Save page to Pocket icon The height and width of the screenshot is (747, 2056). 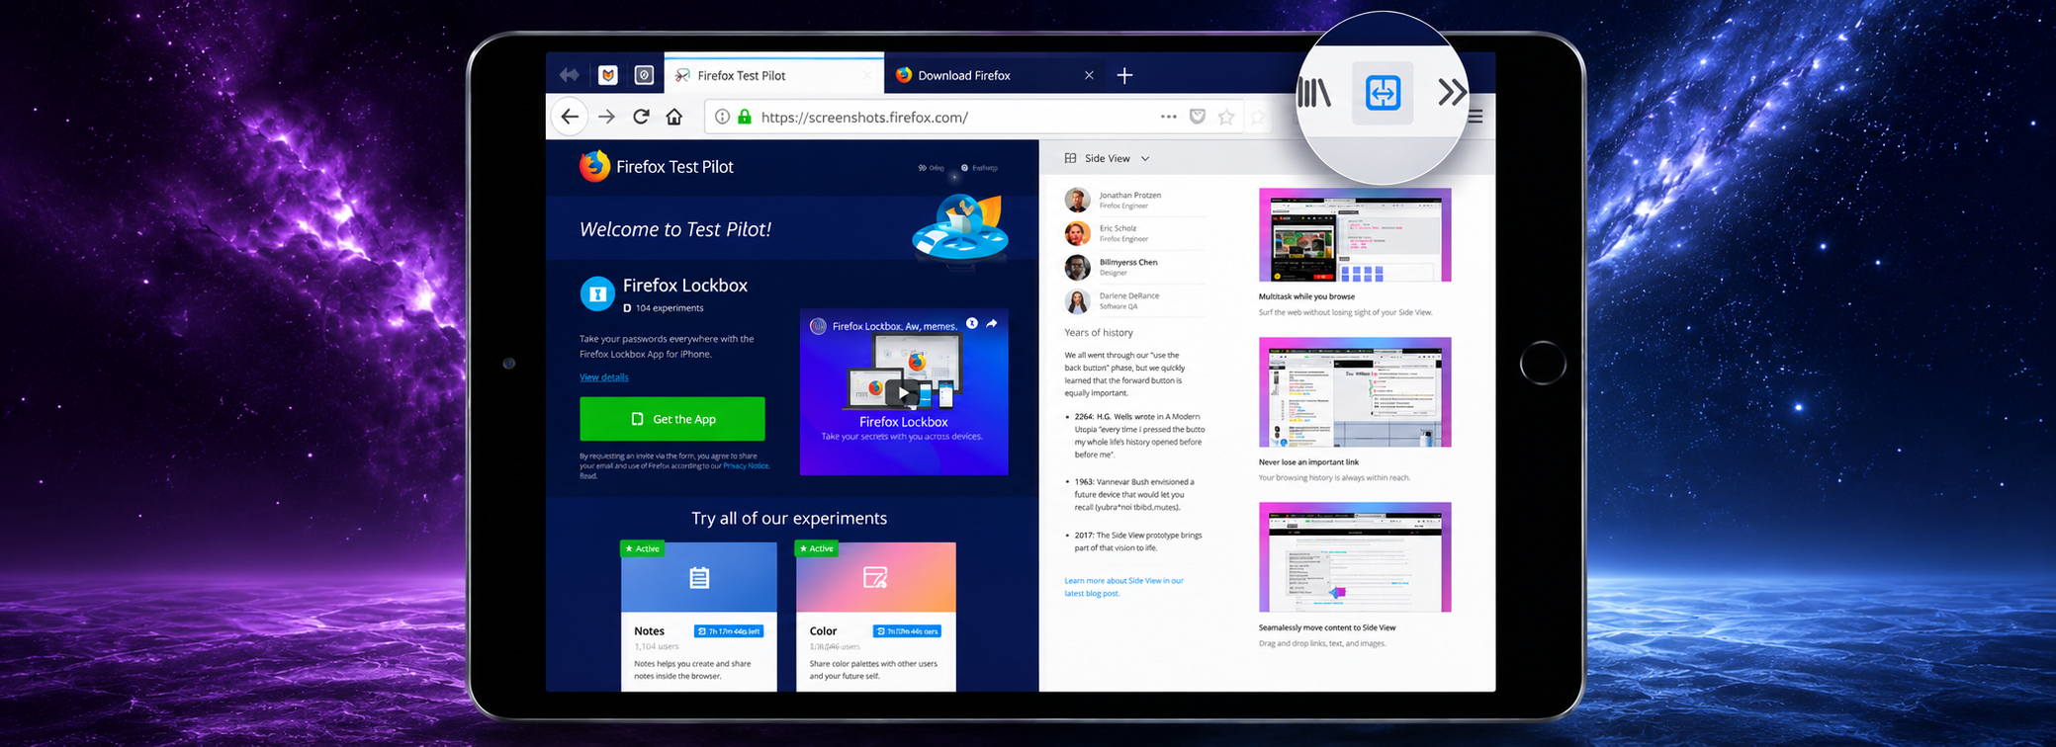[1198, 117]
